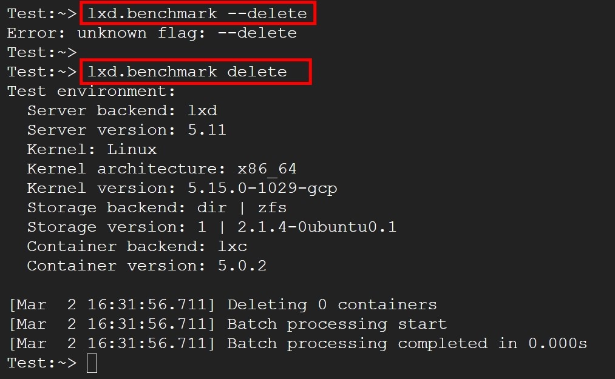Click the 'Error: unknown flag: --delete' line
This screenshot has width=615, height=379.
click(152, 33)
